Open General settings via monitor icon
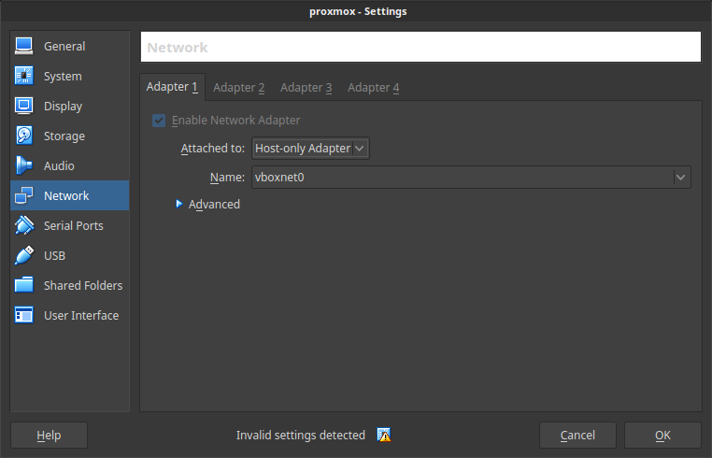This screenshot has height=458, width=712. click(x=23, y=46)
